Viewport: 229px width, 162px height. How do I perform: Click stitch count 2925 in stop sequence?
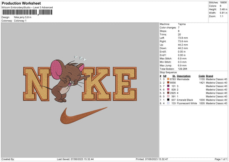173,93
